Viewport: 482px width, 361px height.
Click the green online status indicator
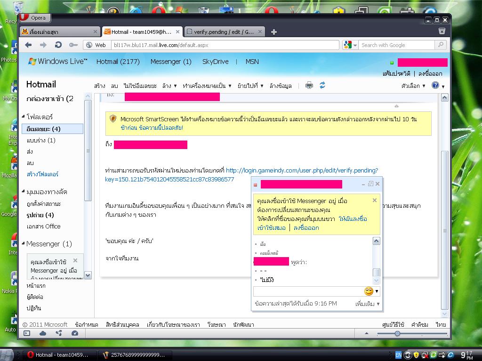392,63
